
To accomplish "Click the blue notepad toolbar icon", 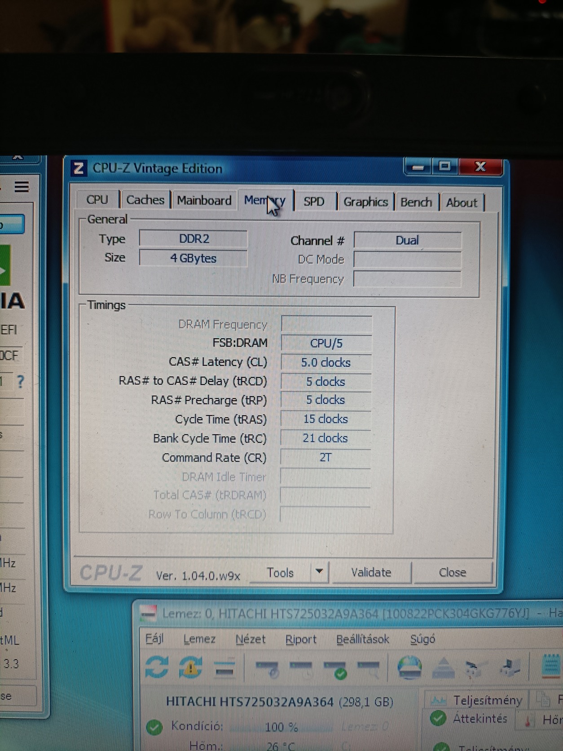I will (x=552, y=667).
